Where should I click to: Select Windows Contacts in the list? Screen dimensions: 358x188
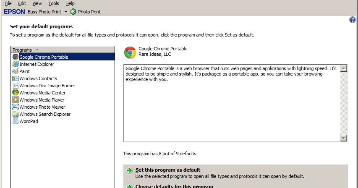click(x=38, y=78)
